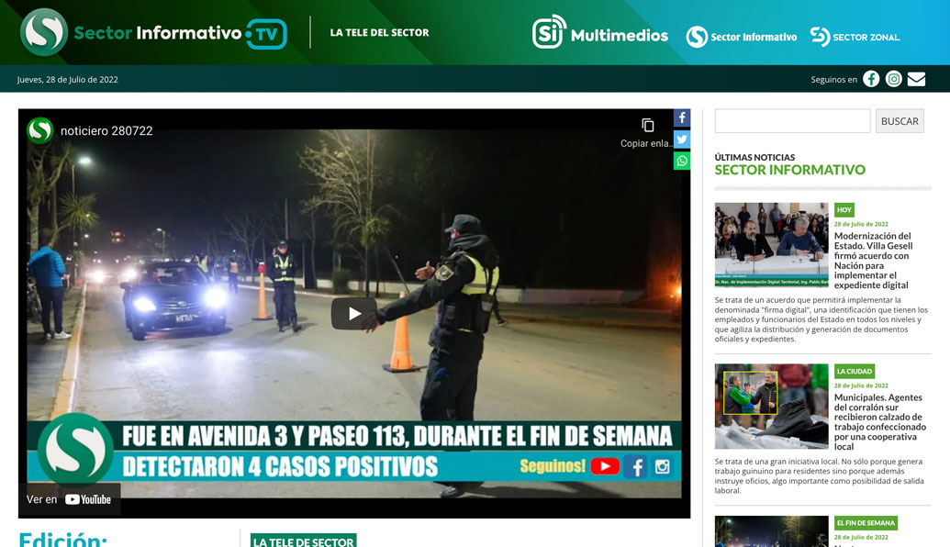
Task: Open Instagram from the Seguinos en bar
Action: [x=893, y=79]
